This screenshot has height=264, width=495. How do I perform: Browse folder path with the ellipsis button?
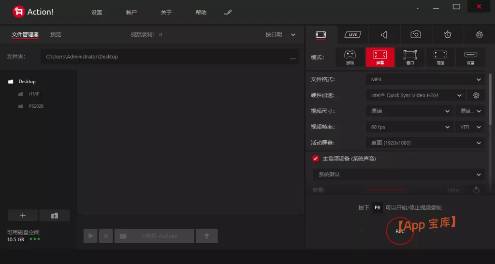click(x=293, y=58)
